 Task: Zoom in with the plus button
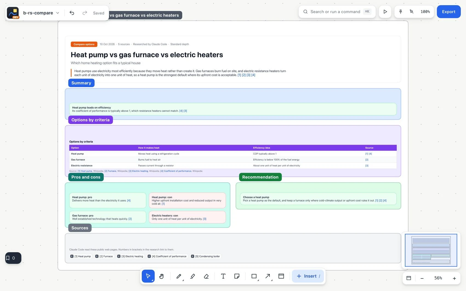tap(454, 278)
